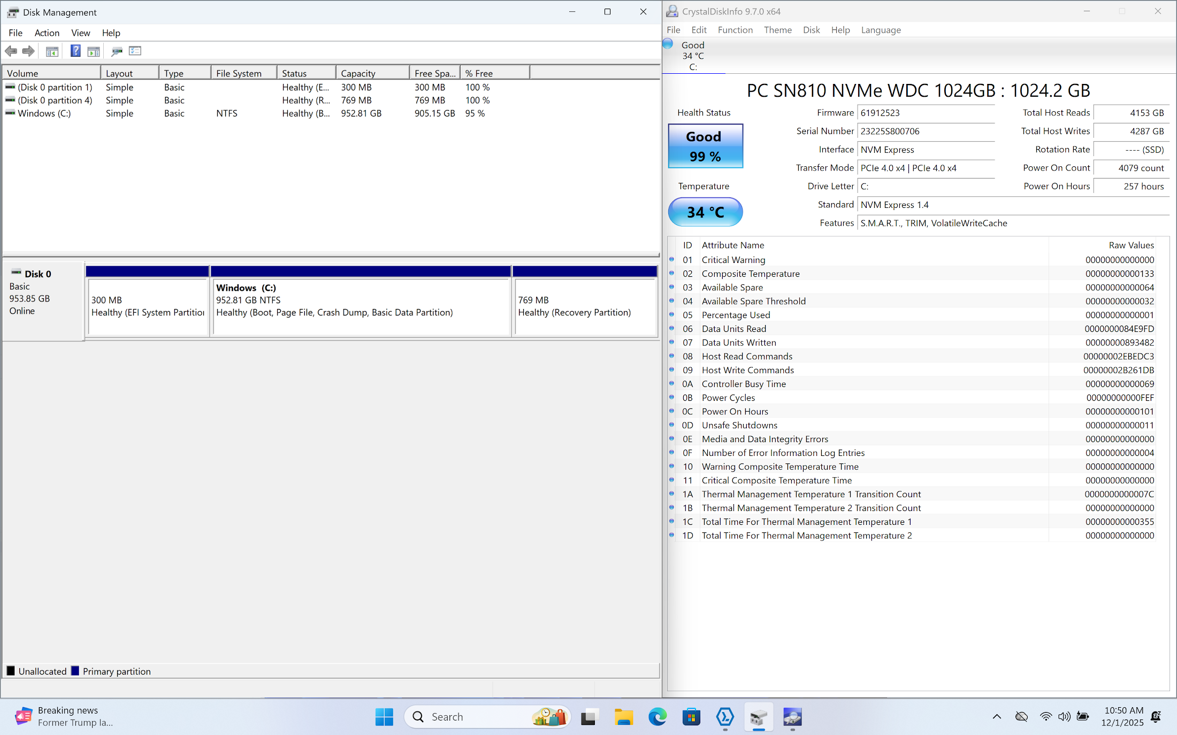Open Microsoft Edge from the taskbar
This screenshot has width=1177, height=735.
point(658,717)
